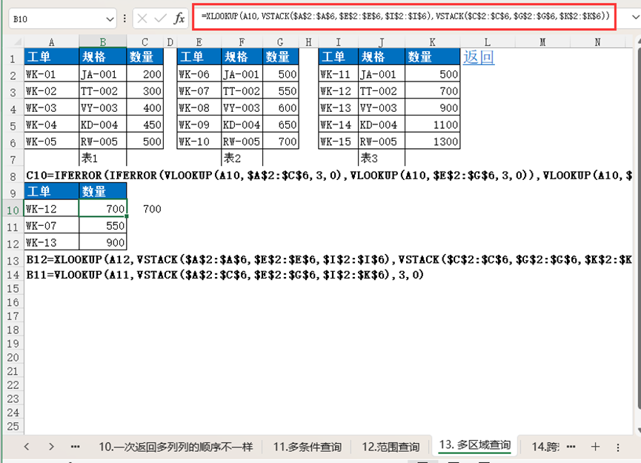Screen dimensions: 641x463
Task: Click quantity cell 1300 in table 3
Action: [x=433, y=141]
